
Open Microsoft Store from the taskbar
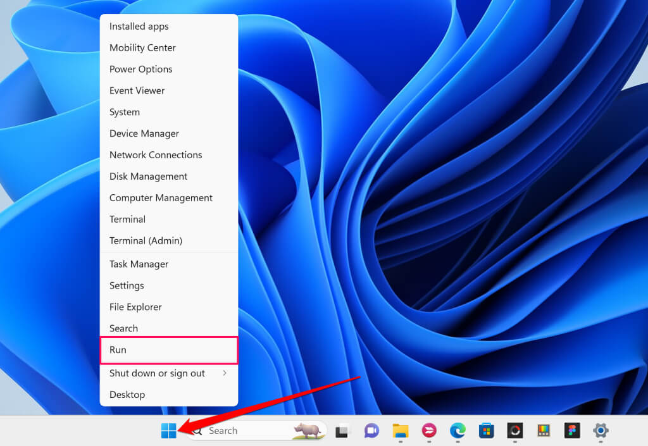pos(487,431)
